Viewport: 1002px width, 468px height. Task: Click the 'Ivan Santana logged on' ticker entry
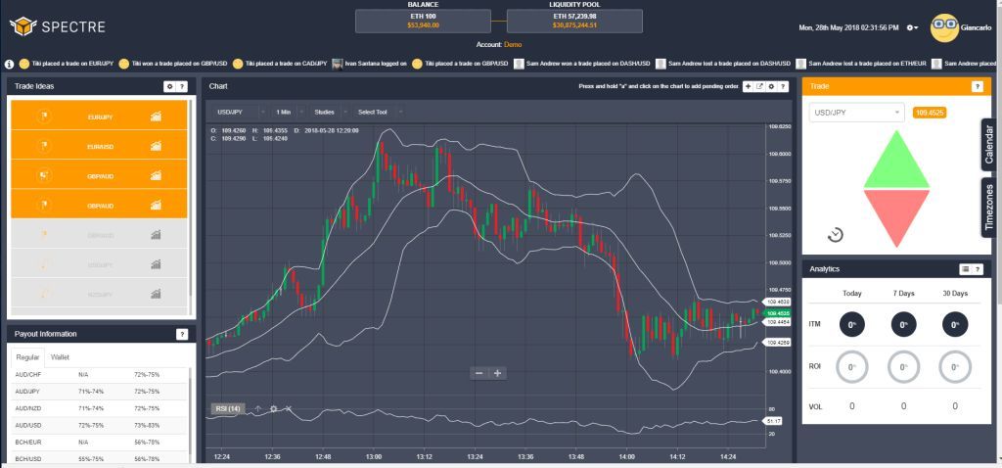point(369,64)
